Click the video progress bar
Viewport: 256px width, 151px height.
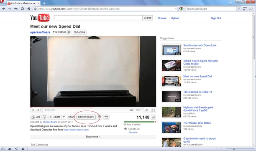pos(93,107)
